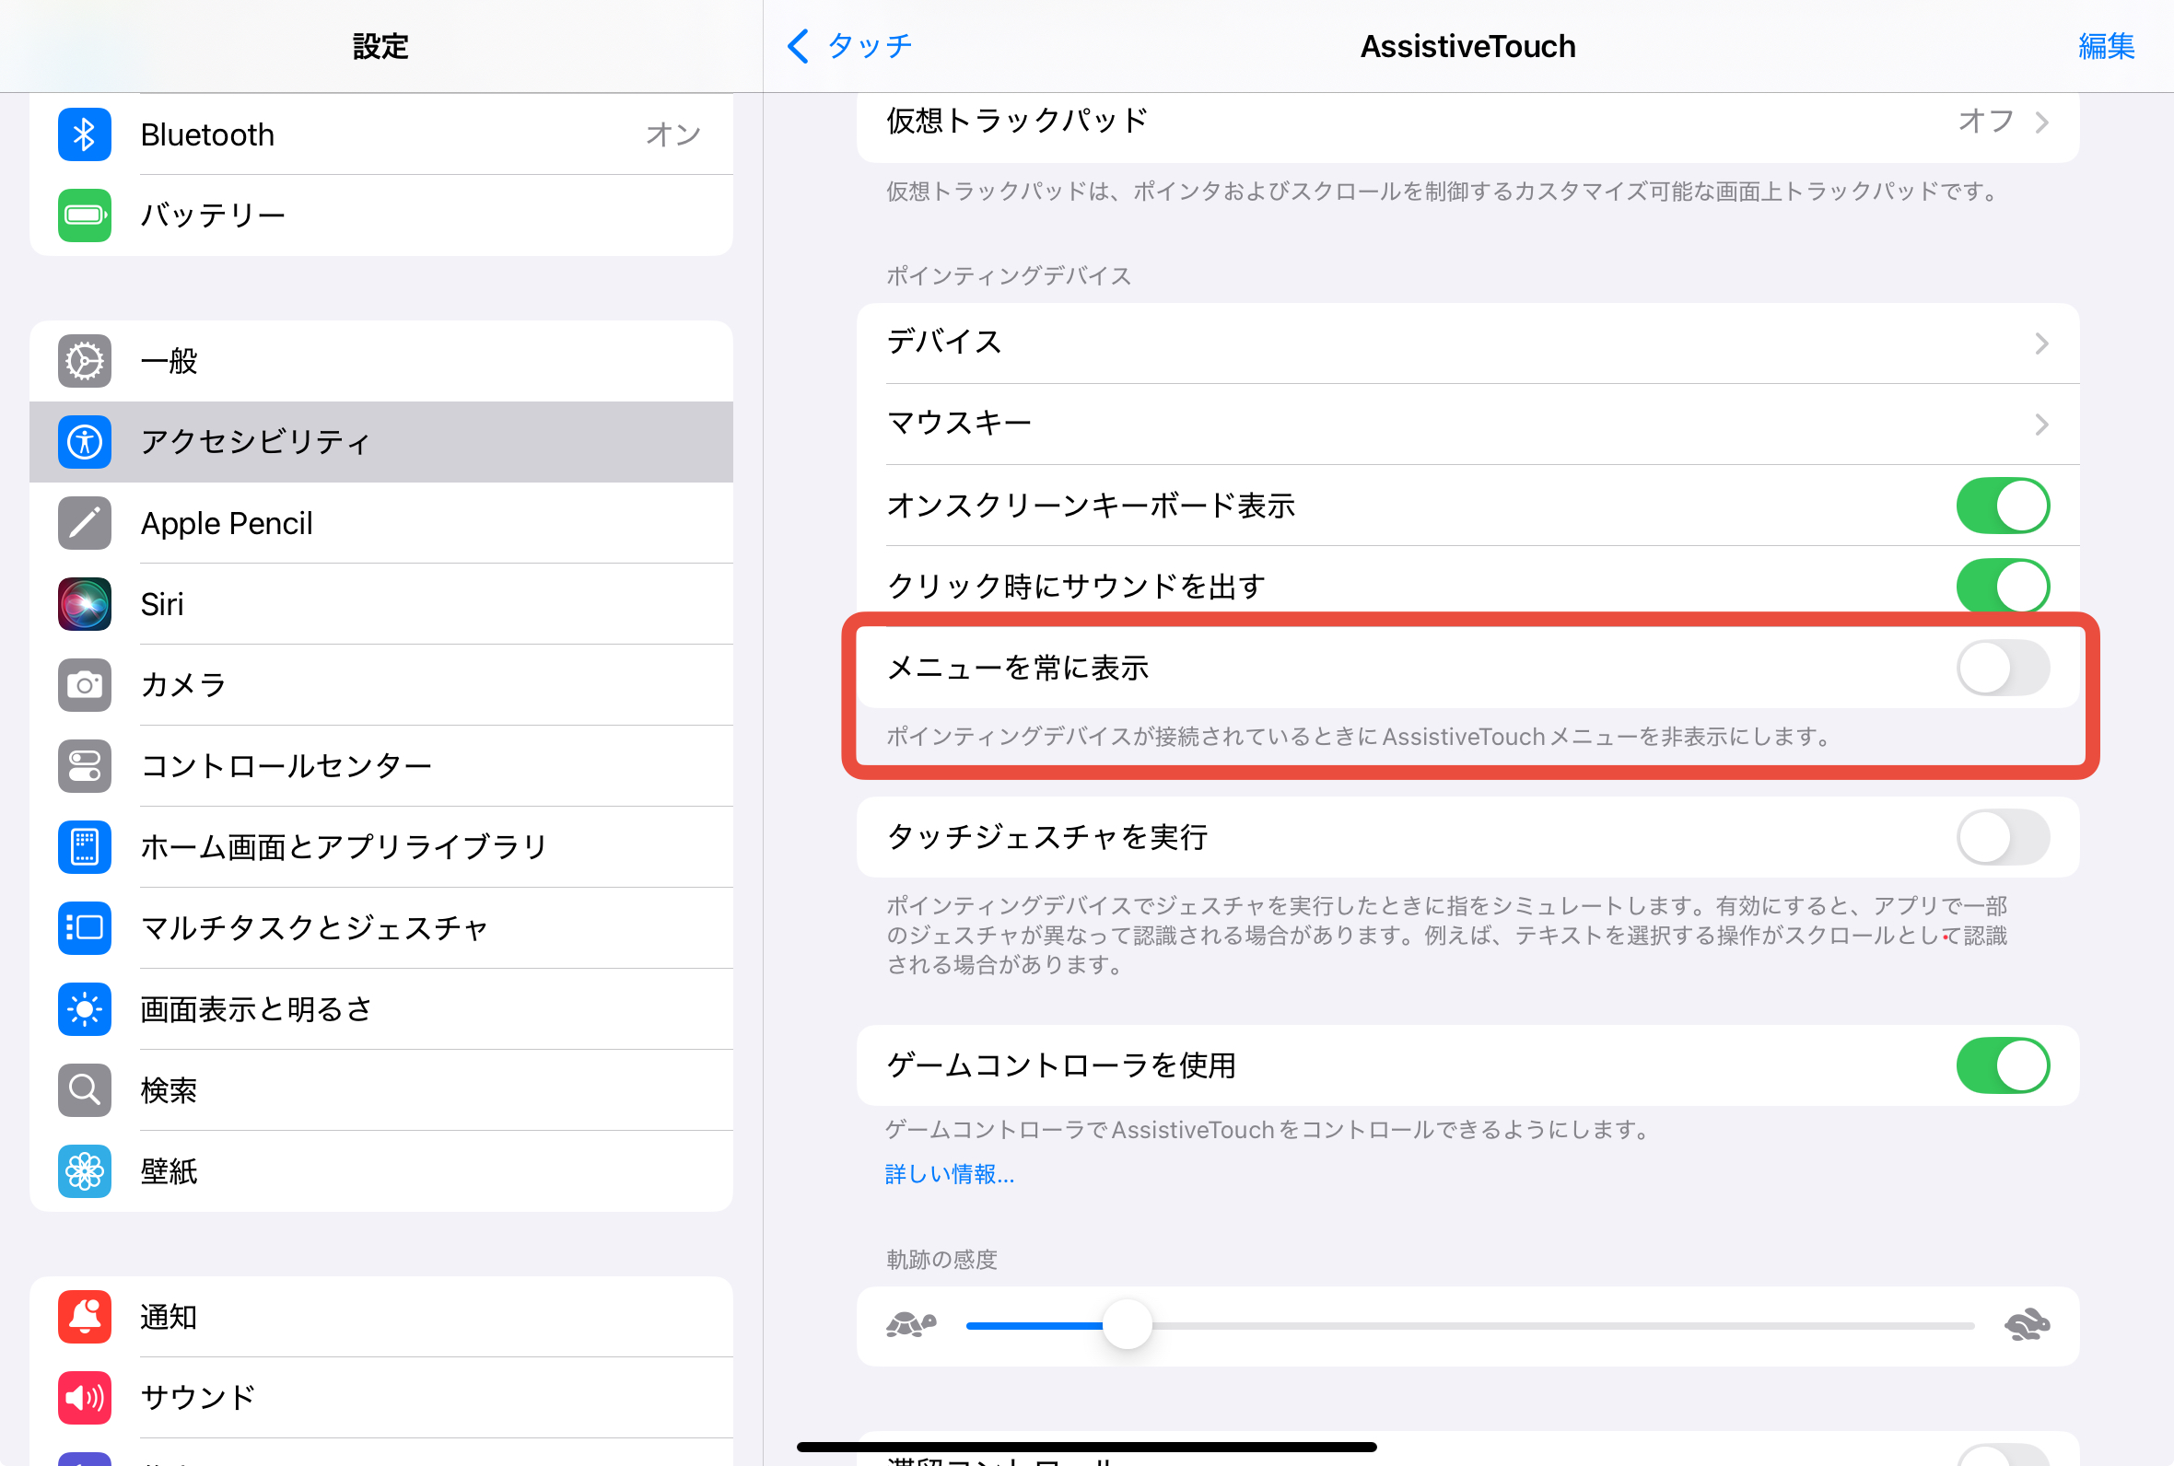Go back using the タッチ back arrow
This screenshot has width=2174, height=1466.
849,46
